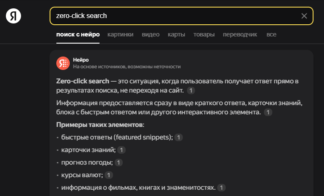Open source badge next to 'карточки знаний'
The width and height of the screenshot is (324, 196).
point(121,150)
